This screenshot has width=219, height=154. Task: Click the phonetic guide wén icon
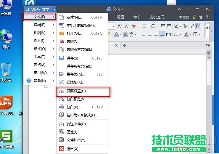pyautogui.click(x=131, y=34)
